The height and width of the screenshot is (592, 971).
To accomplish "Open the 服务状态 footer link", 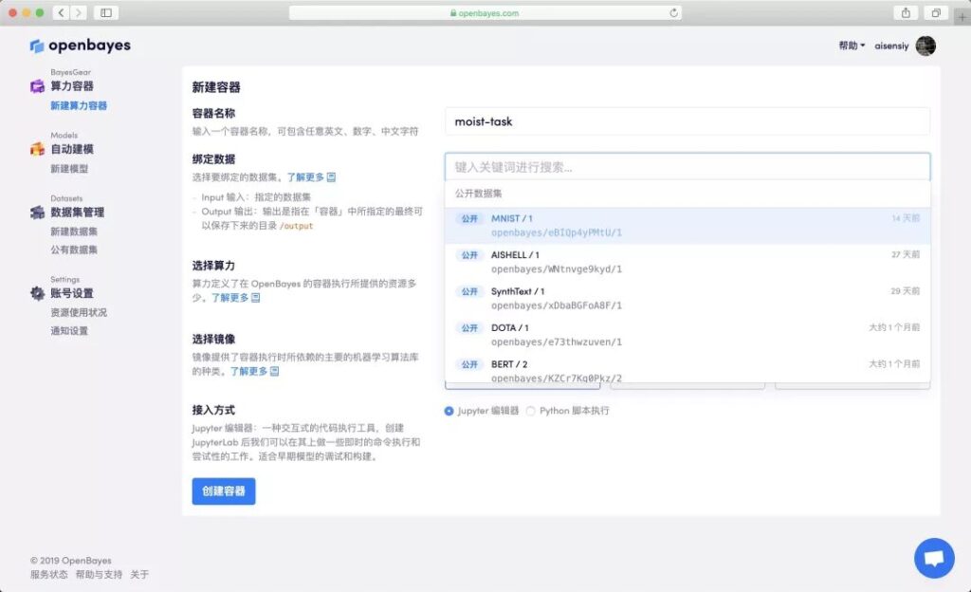I will click(48, 575).
